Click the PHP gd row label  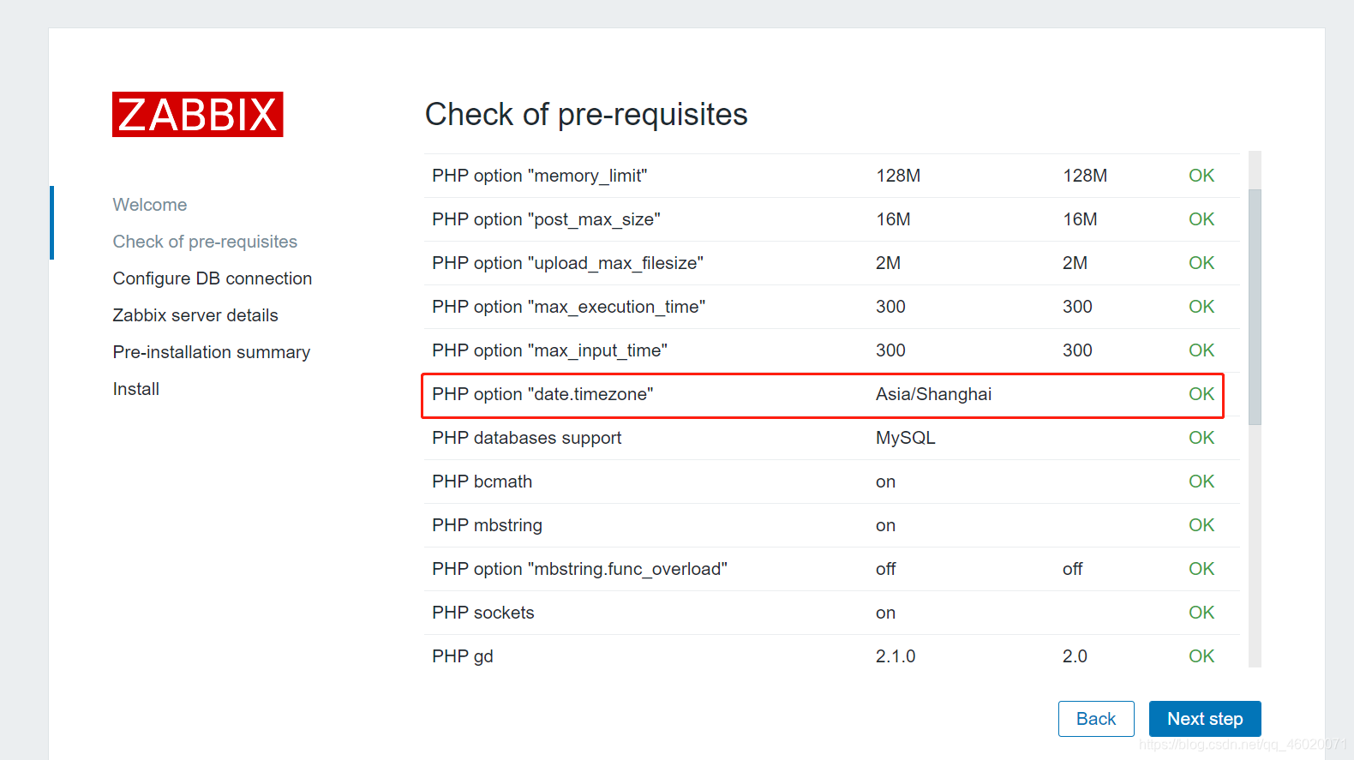463,656
